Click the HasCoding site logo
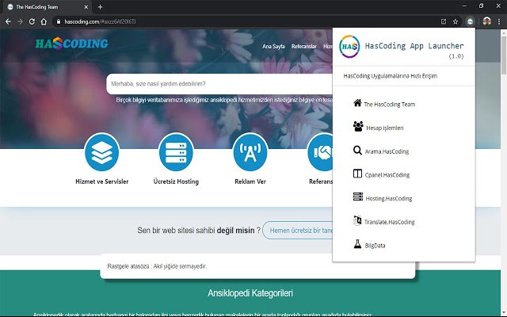This screenshot has width=507, height=317. click(72, 44)
